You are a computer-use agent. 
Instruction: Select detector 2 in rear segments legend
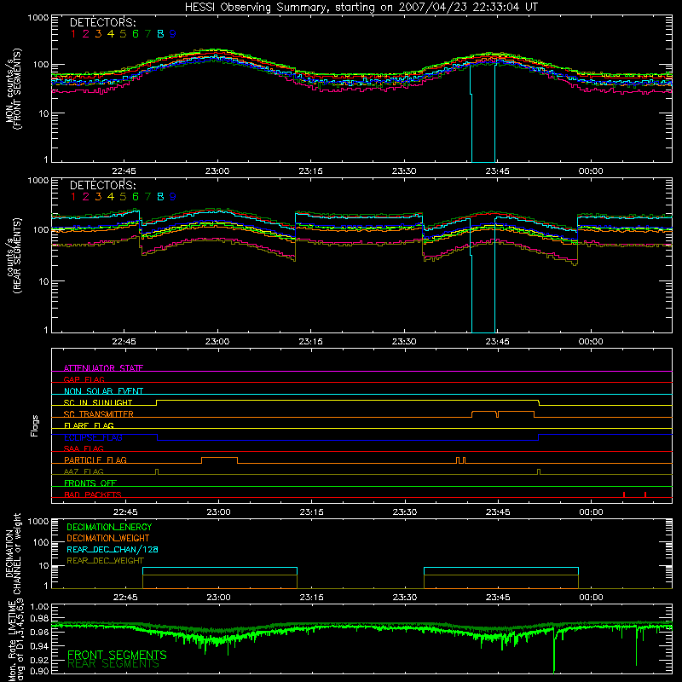pos(86,197)
